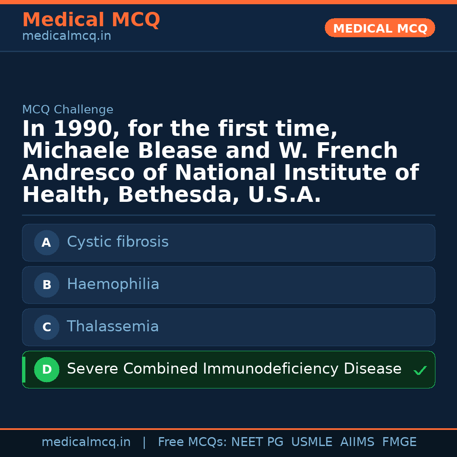
Task: Click the orange MEDICAL MCQ badge
Action: (380, 28)
